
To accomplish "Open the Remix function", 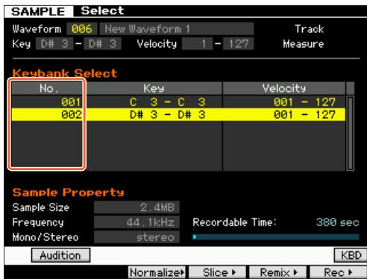I will (278, 272).
